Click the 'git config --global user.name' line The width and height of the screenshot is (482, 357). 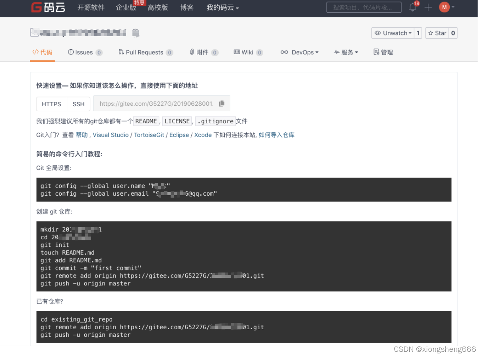click(x=105, y=186)
